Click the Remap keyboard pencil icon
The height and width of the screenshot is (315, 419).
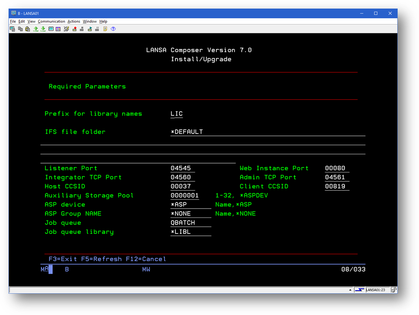pos(66,29)
